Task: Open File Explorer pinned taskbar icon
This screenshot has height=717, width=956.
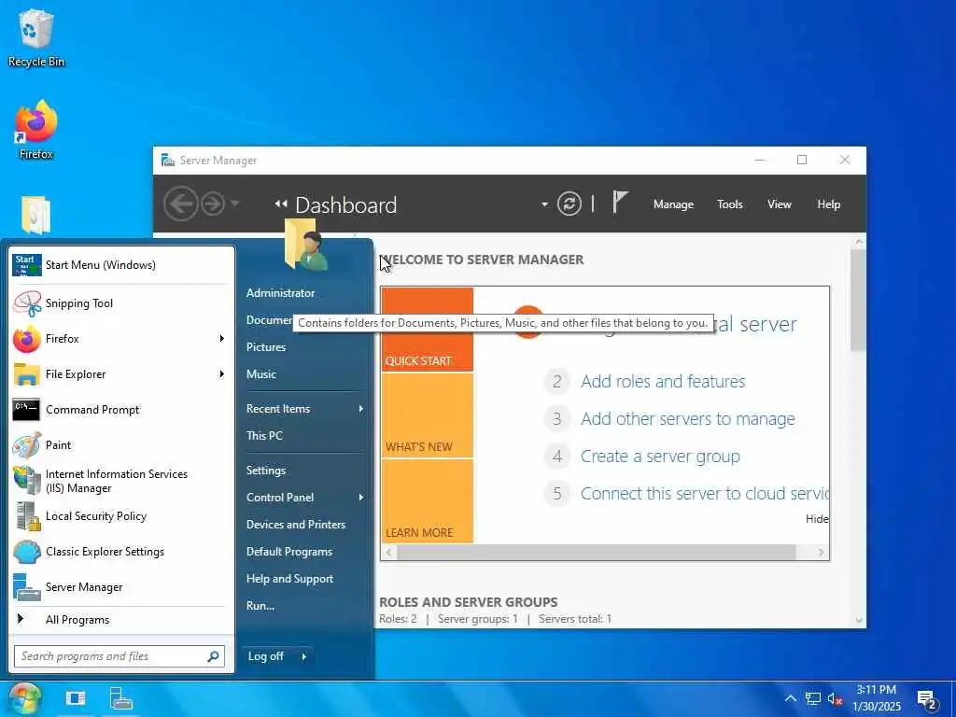Action: (x=76, y=698)
